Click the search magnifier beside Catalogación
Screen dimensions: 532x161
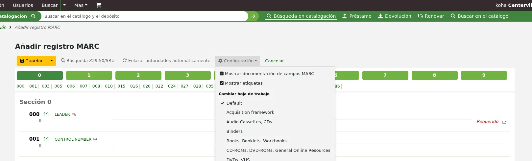[33, 16]
